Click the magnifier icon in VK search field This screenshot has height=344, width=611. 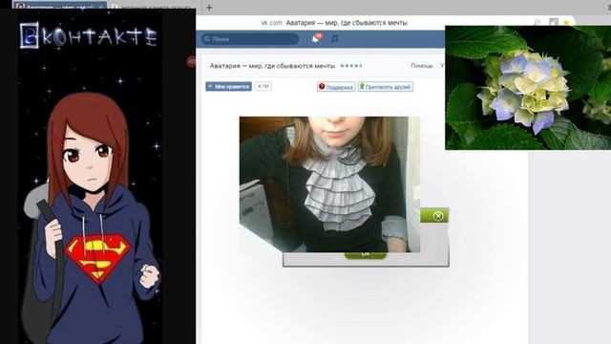(207, 39)
